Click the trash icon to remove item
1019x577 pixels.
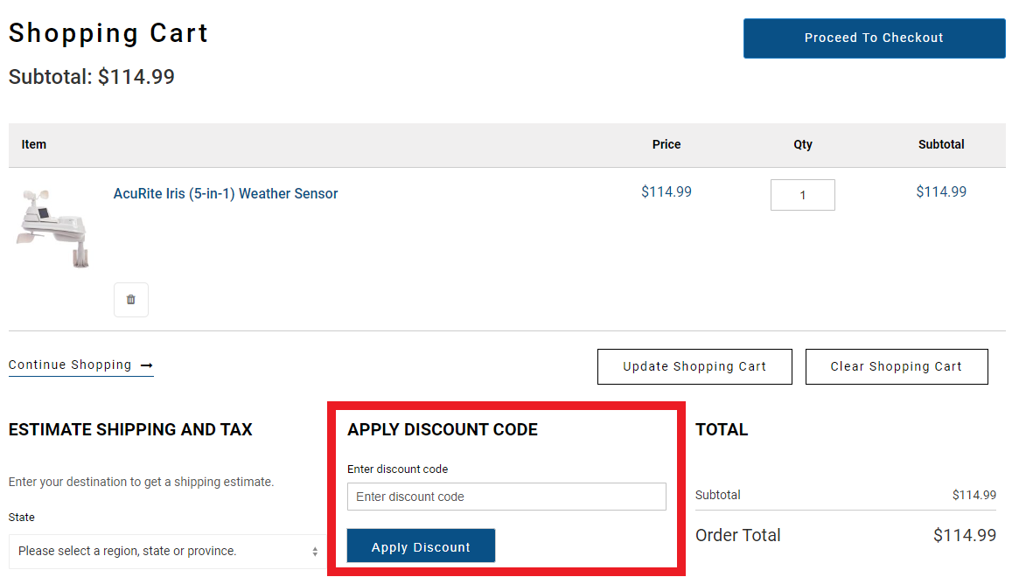[130, 300]
